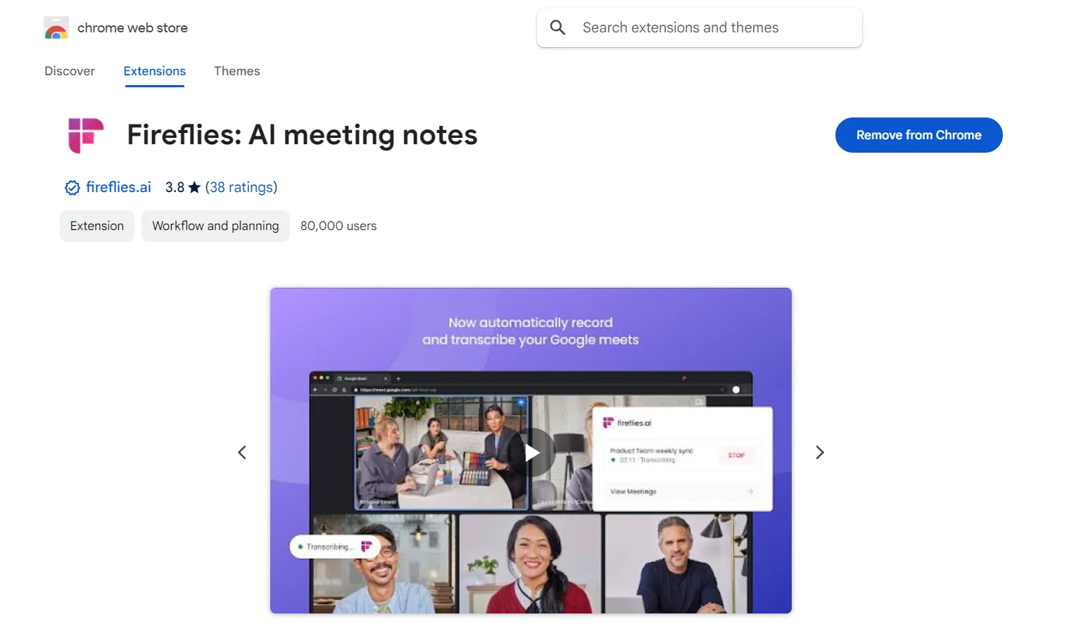Click the rating star icon

pyautogui.click(x=195, y=187)
